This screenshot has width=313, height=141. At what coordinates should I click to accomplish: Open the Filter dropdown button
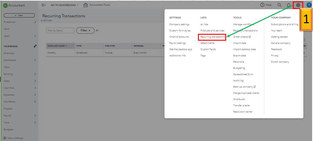tap(85, 30)
